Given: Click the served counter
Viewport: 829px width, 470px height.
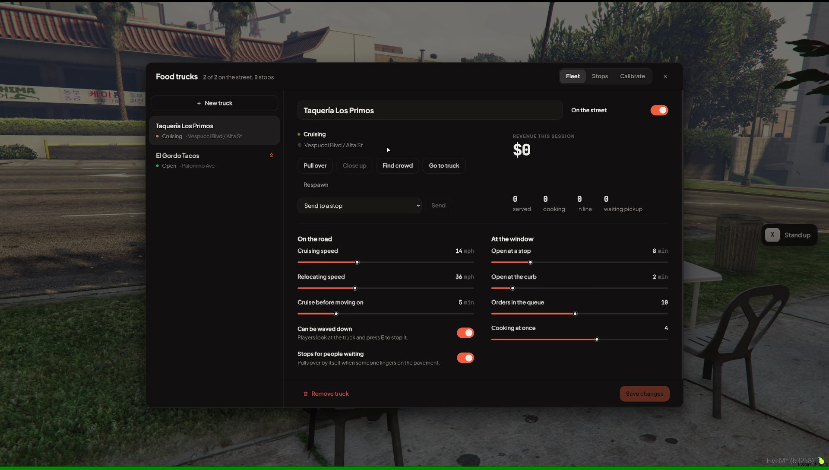Looking at the screenshot, I should coord(522,204).
